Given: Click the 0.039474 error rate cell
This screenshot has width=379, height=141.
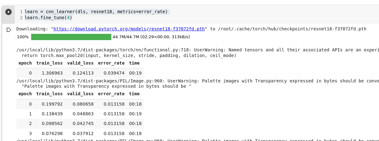Looking at the screenshot, I should click(114, 73).
